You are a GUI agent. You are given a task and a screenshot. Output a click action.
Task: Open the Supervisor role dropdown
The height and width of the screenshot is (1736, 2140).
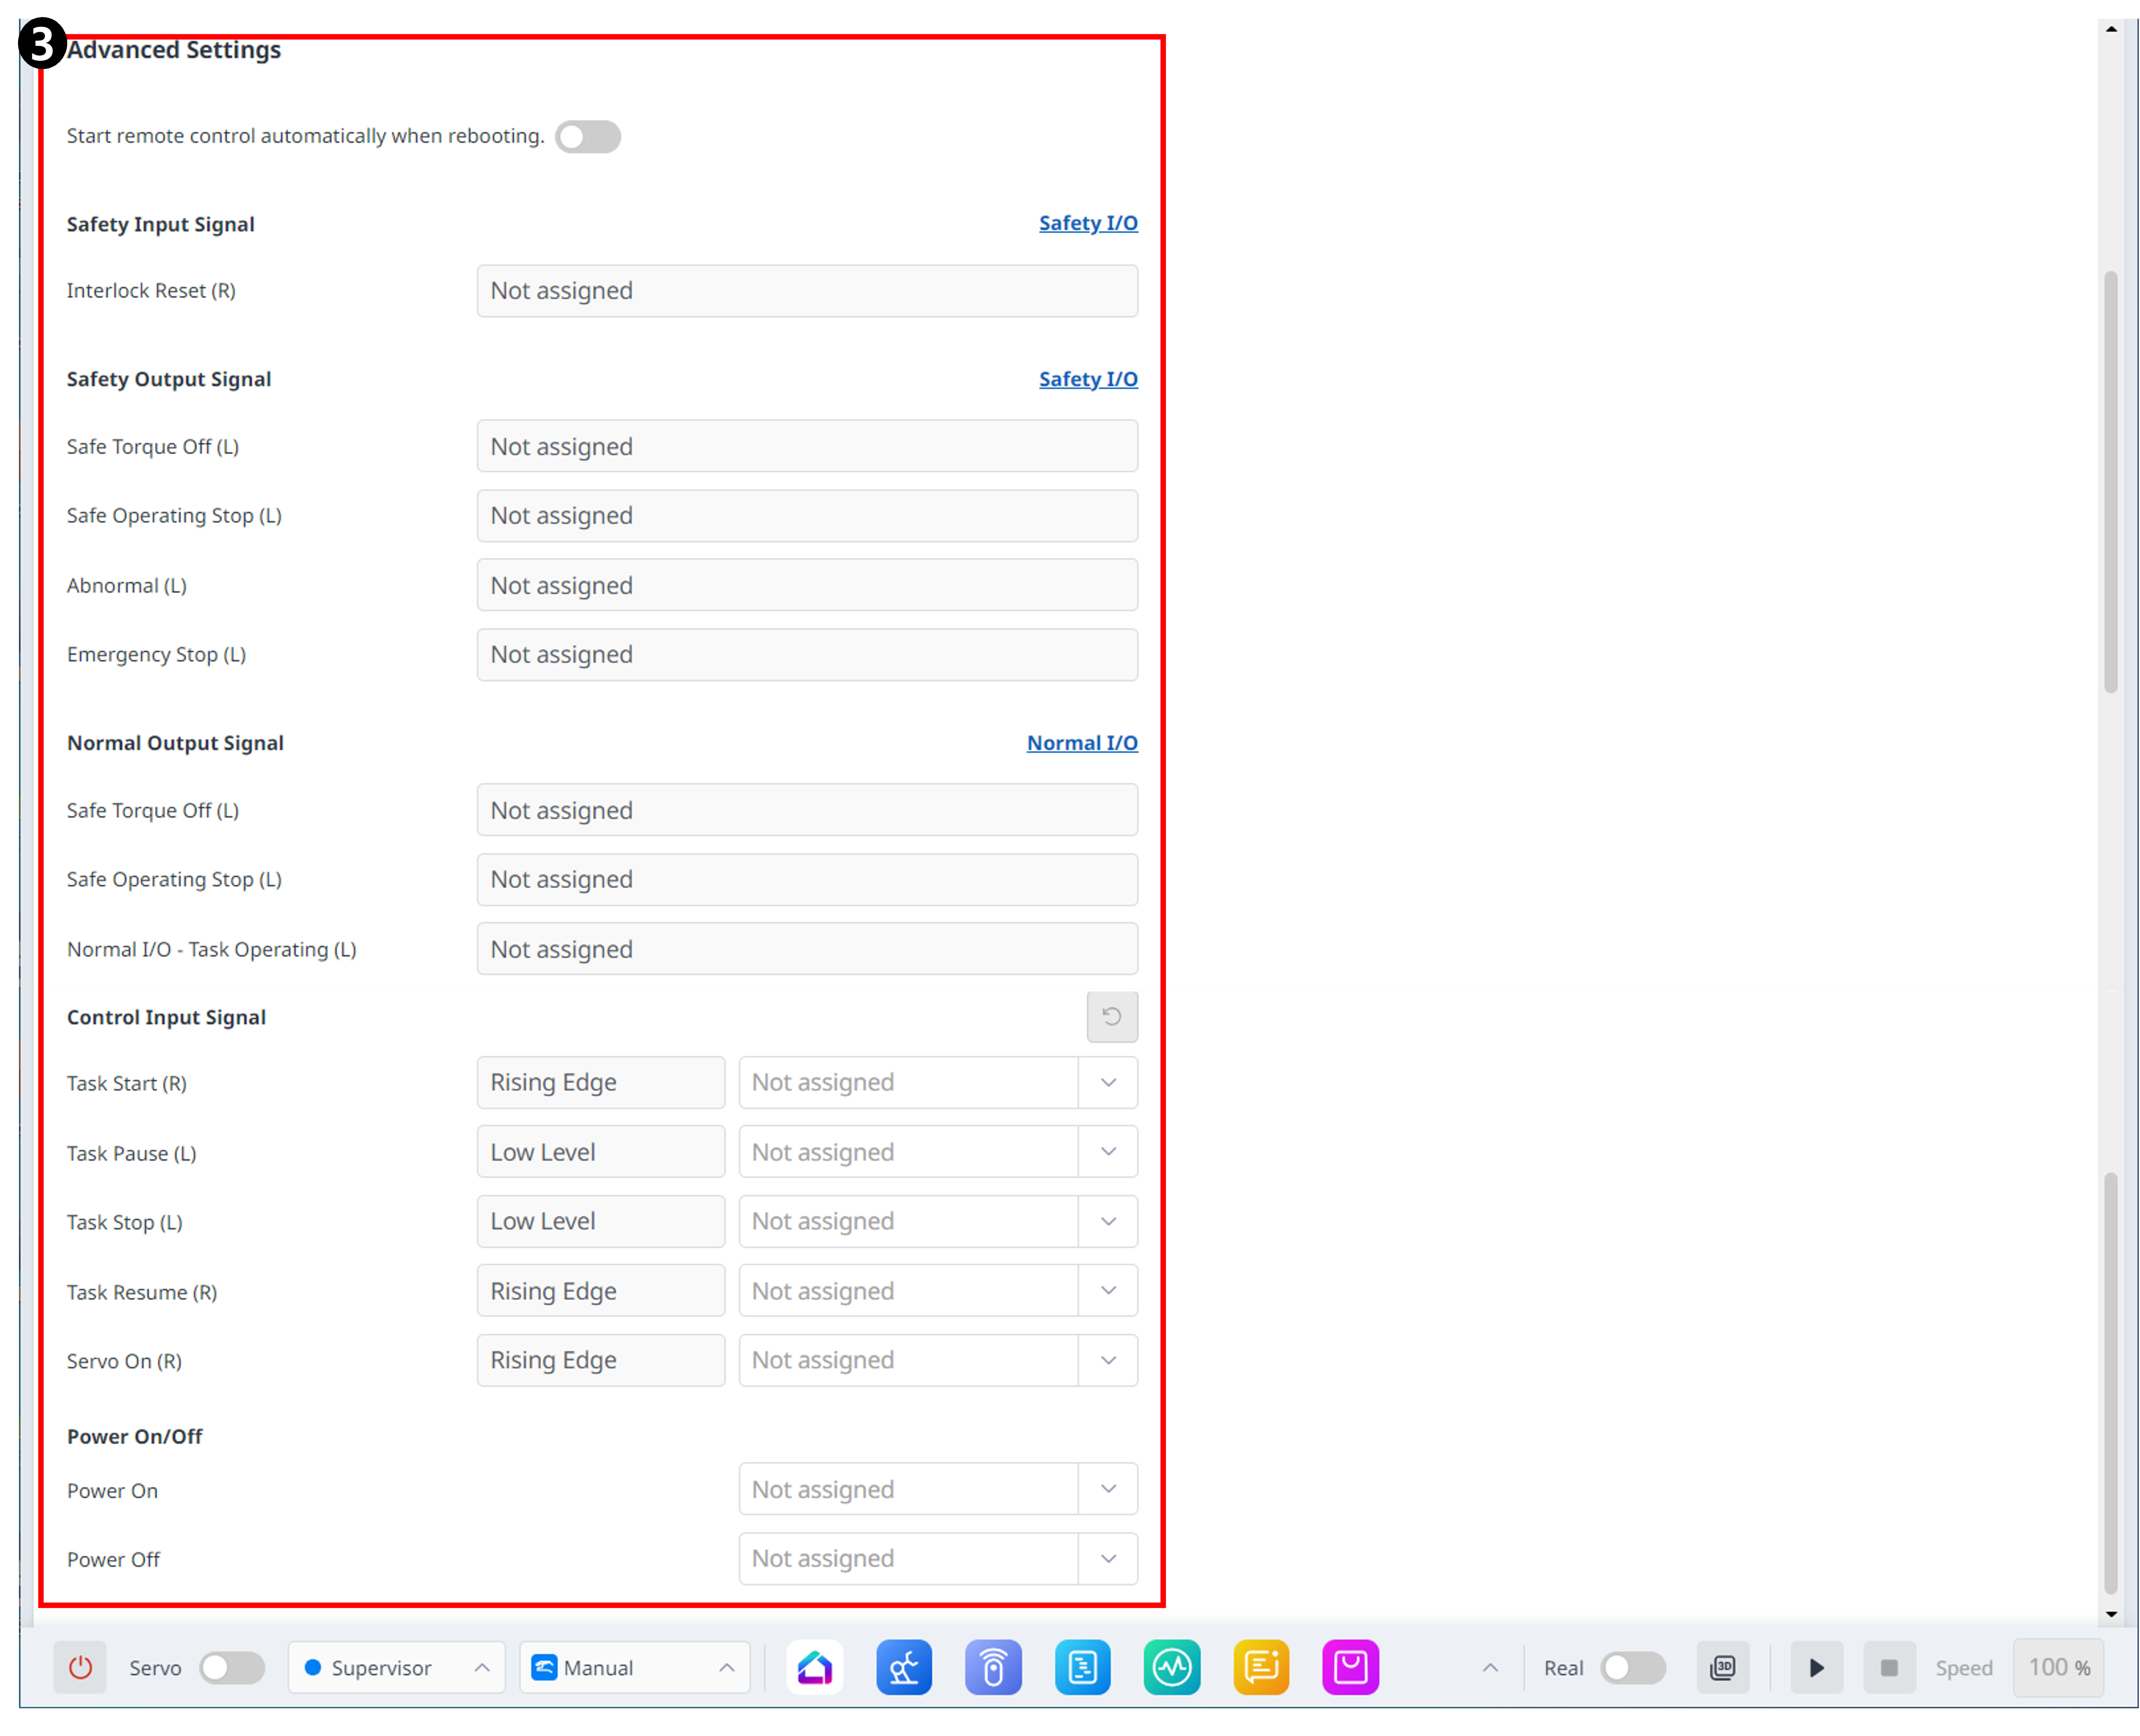click(397, 1667)
